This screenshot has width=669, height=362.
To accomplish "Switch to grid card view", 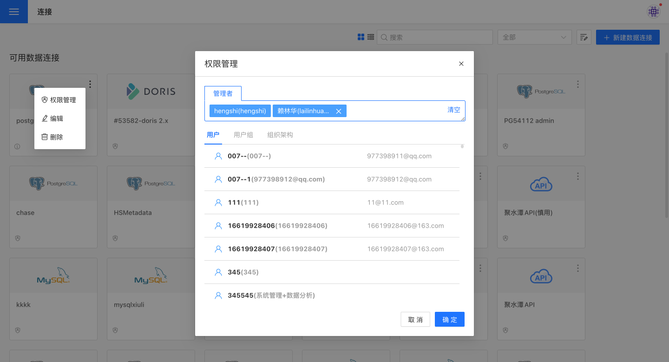I will (361, 37).
